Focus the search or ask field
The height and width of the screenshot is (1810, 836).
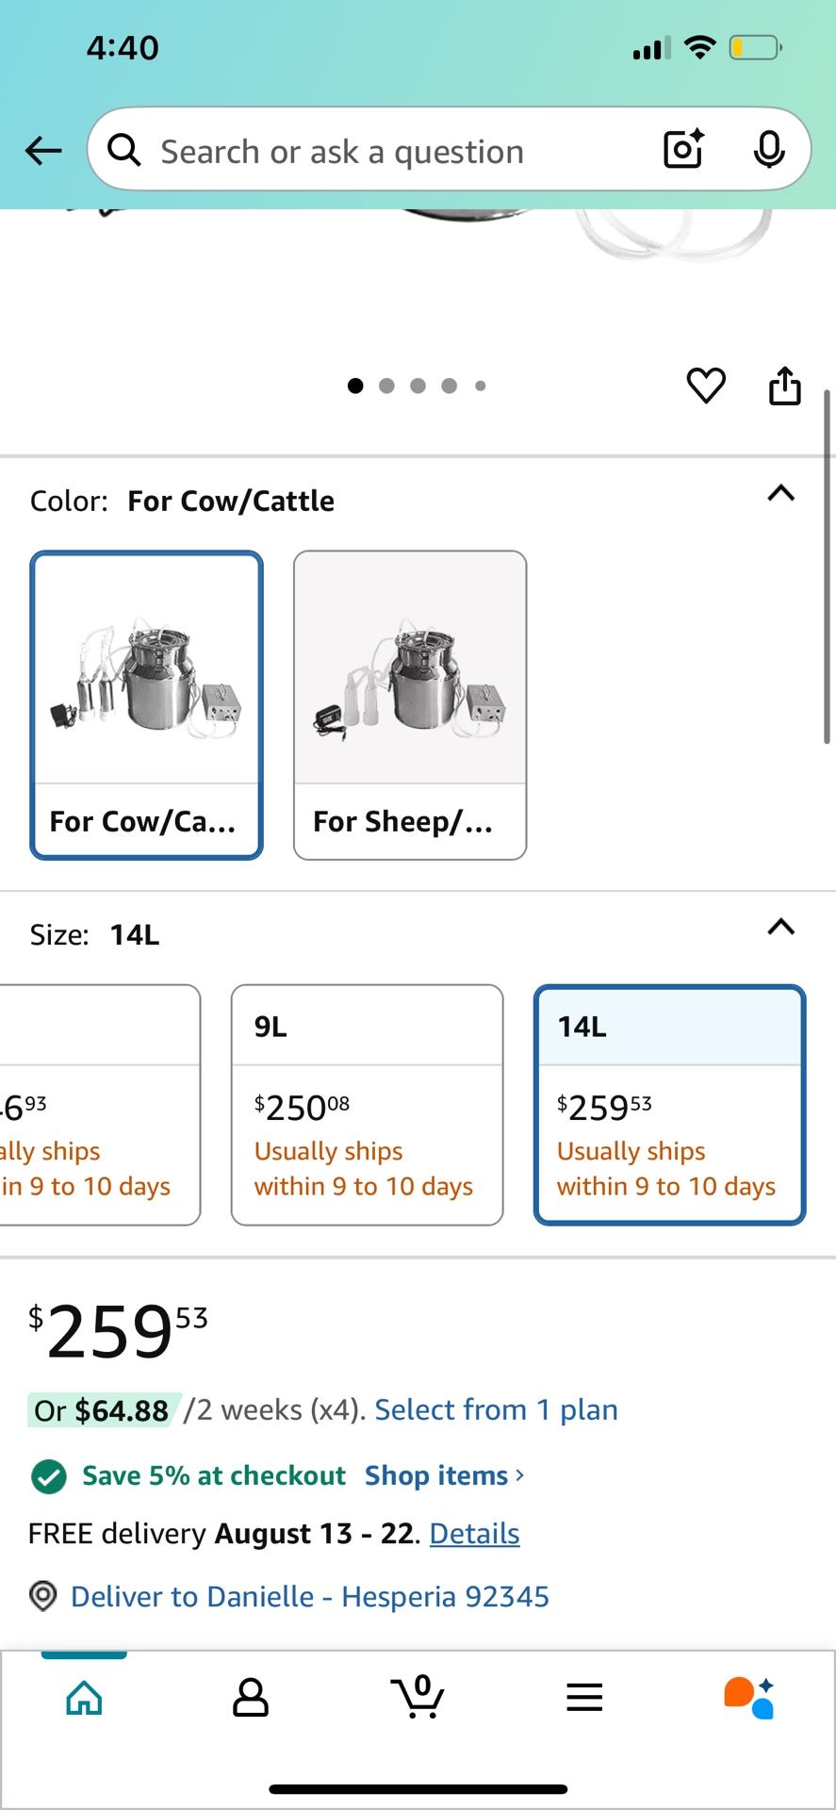377,151
